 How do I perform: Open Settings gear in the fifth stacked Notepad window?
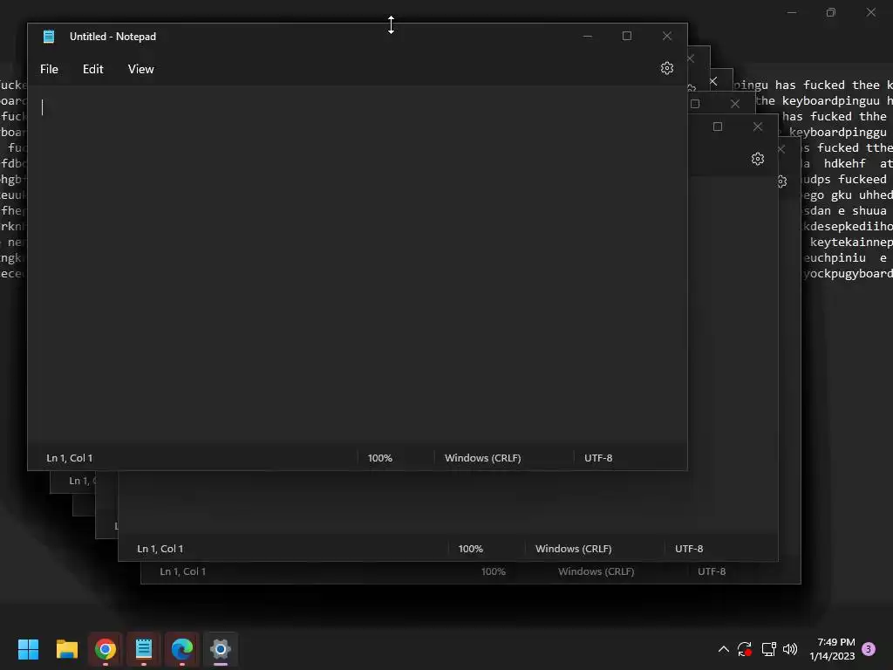[758, 159]
